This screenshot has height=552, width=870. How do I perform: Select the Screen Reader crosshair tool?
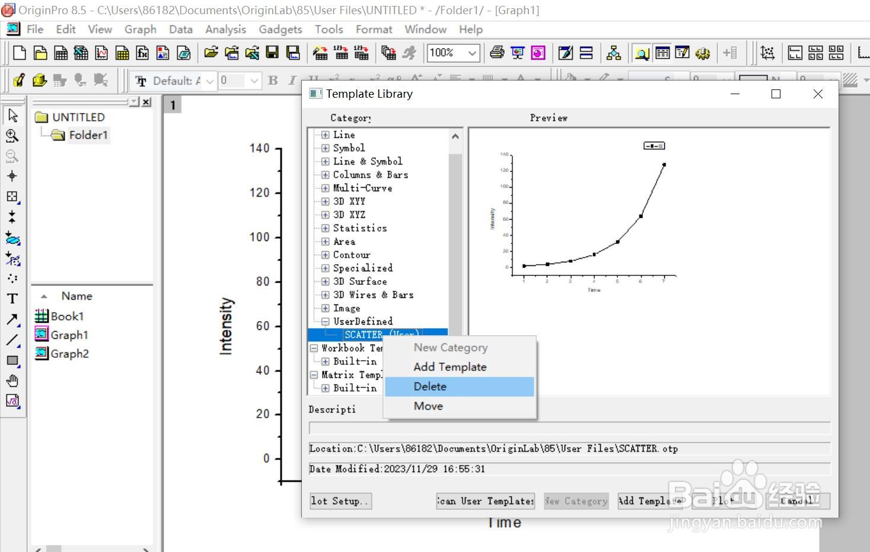pos(12,176)
